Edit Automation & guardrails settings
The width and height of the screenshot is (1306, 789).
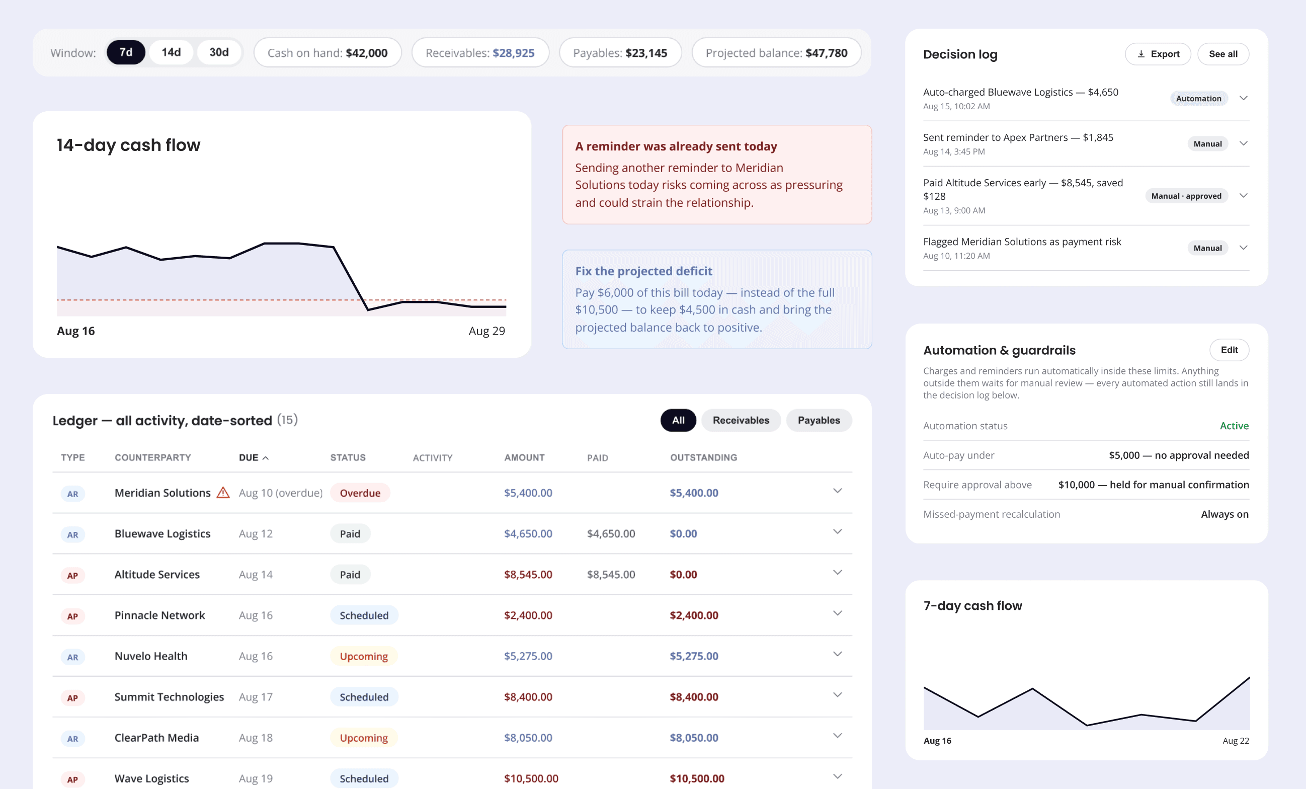pyautogui.click(x=1229, y=350)
